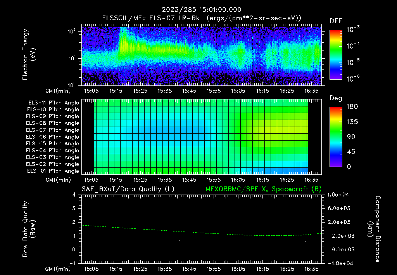The height and width of the screenshot is (275, 397).
Task: Click the 'Deg' color bar label
Action: (336, 98)
